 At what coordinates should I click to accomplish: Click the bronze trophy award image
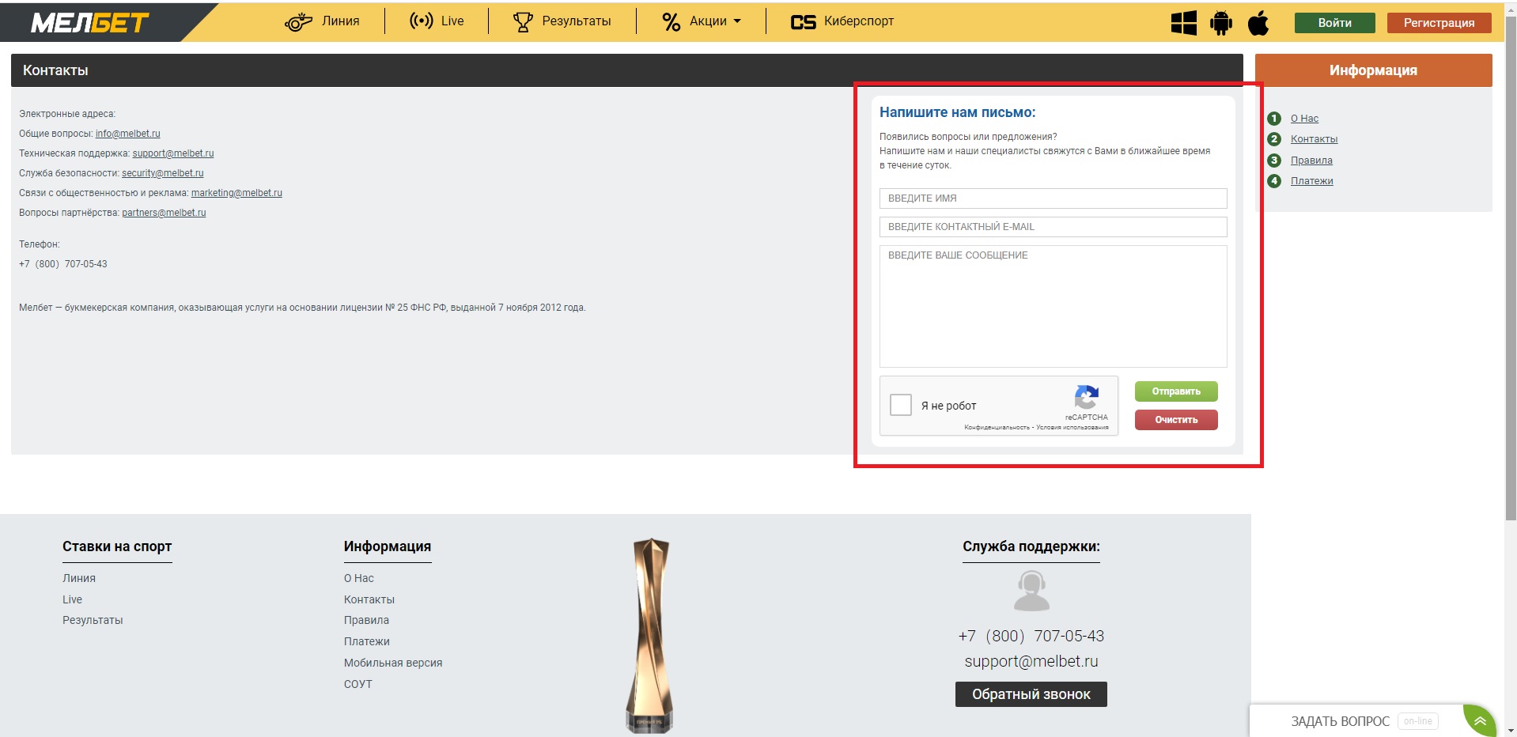(650, 635)
